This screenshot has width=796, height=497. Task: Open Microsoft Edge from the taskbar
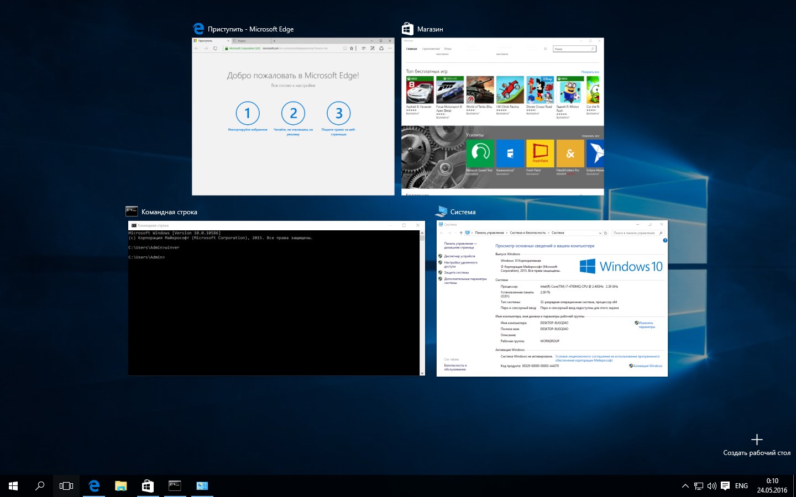(94, 486)
